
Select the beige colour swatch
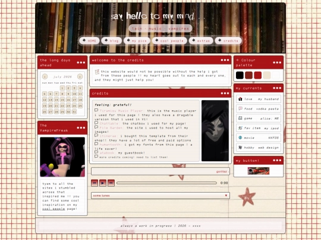pos(267,75)
